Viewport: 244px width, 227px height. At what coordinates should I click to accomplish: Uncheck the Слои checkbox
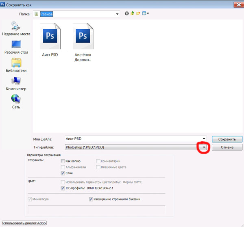(63, 173)
